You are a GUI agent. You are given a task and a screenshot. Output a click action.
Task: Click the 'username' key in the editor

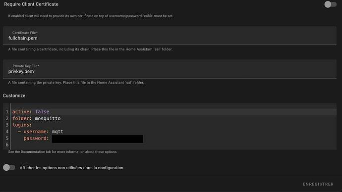point(35,132)
